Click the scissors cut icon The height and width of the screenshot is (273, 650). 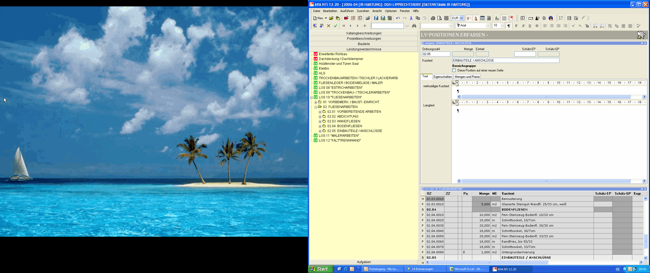(411, 18)
